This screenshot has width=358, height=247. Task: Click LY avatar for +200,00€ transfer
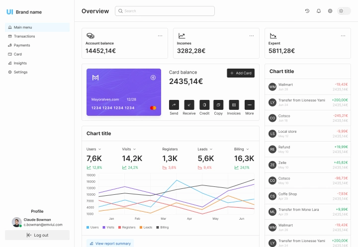tap(272, 102)
